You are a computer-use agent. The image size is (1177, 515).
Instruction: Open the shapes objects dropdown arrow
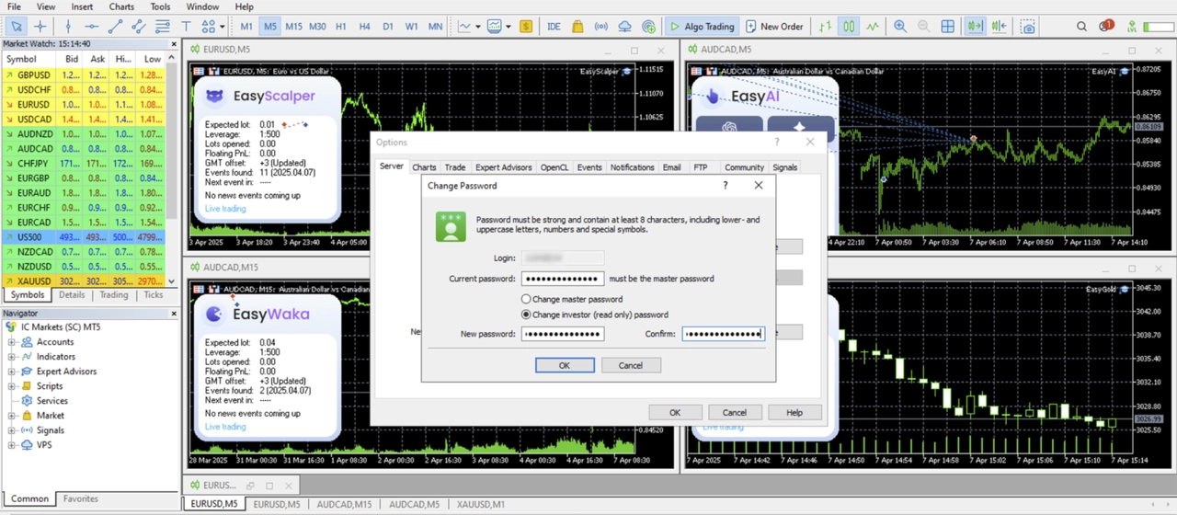point(223,27)
